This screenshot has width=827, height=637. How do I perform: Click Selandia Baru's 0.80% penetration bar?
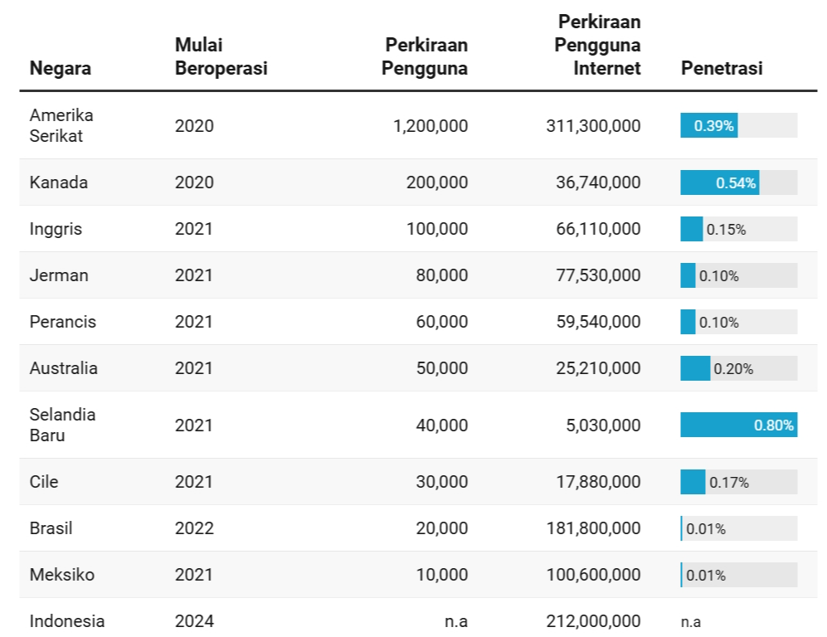(738, 425)
